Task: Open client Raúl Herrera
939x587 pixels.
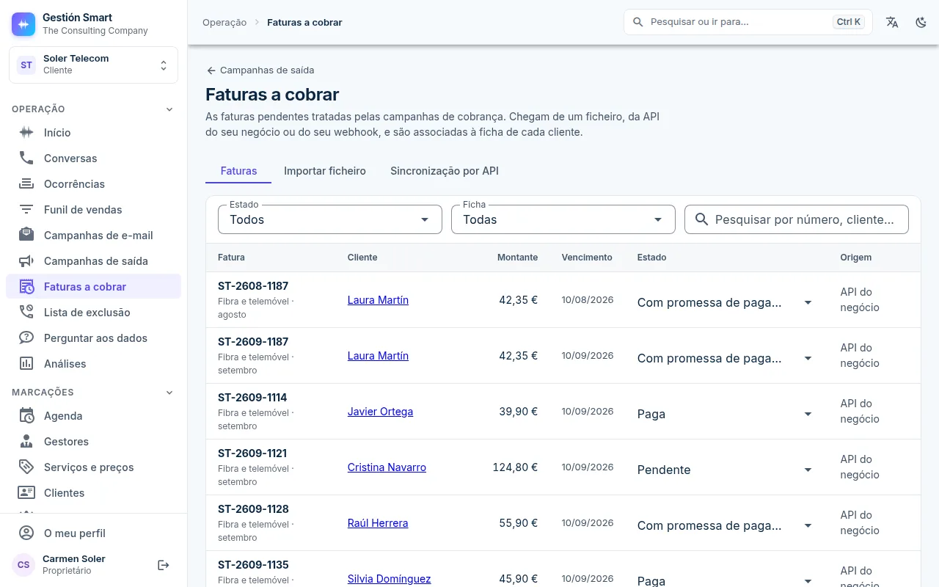Action: point(378,523)
